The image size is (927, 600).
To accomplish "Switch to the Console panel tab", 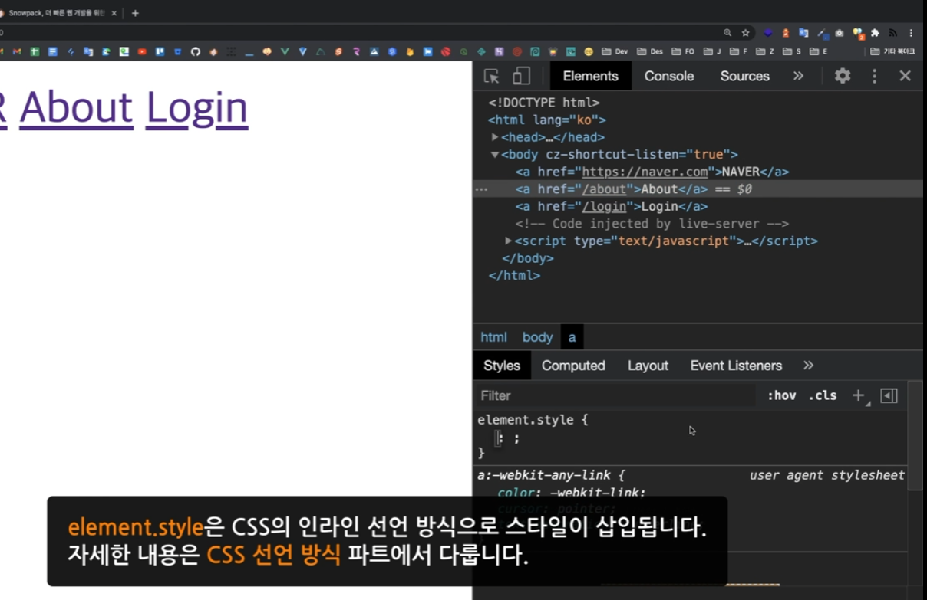I will 669,76.
